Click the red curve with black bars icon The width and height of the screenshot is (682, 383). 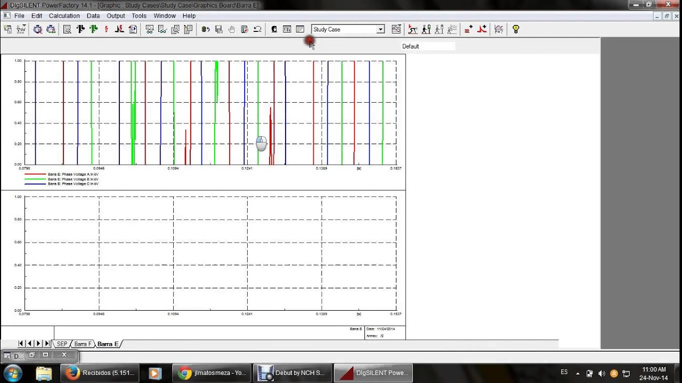(x=119, y=29)
